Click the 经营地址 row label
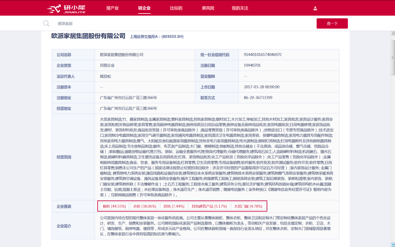The width and height of the screenshot is (395, 247). pos(64,109)
